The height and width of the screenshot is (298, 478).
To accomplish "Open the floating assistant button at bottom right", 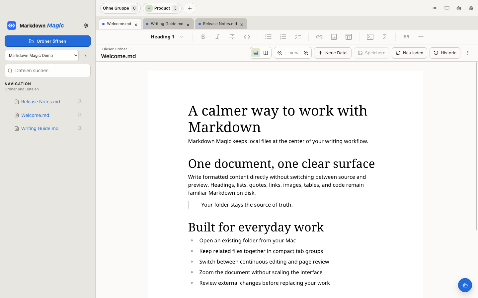I will [465, 285].
